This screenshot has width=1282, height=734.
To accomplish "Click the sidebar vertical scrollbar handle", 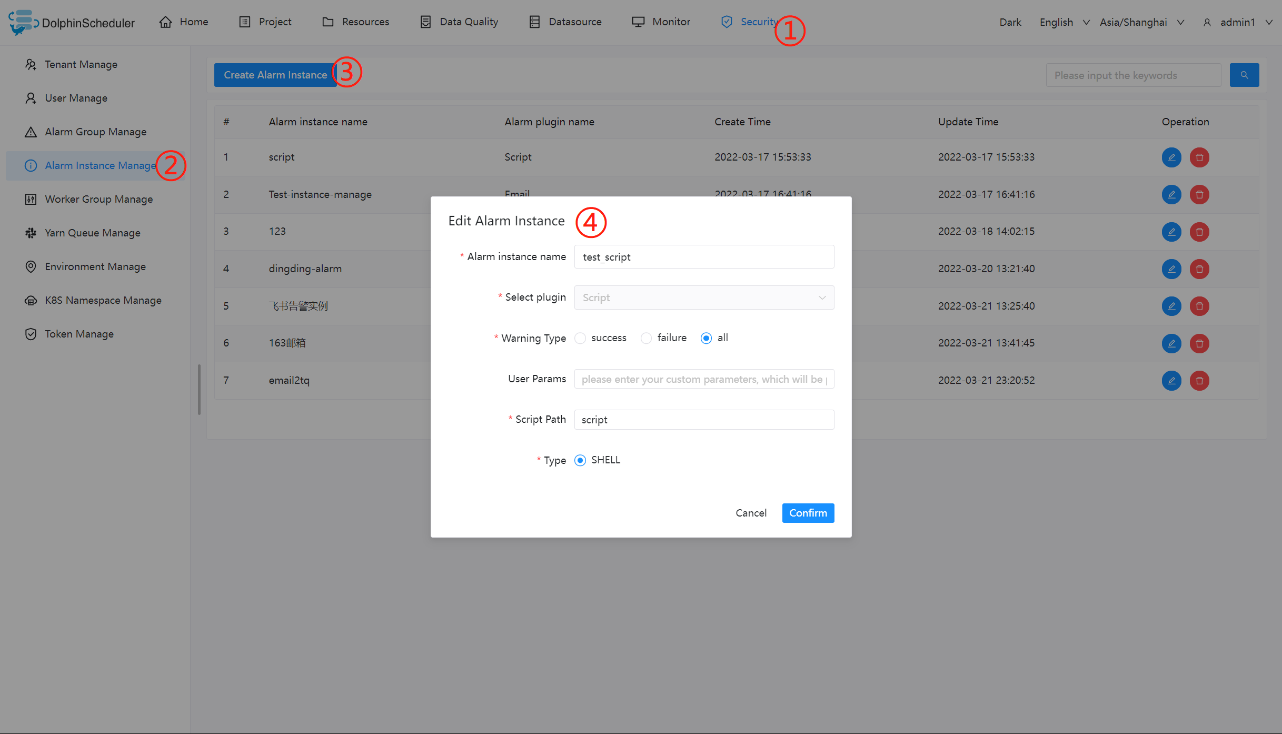I will coord(199,390).
